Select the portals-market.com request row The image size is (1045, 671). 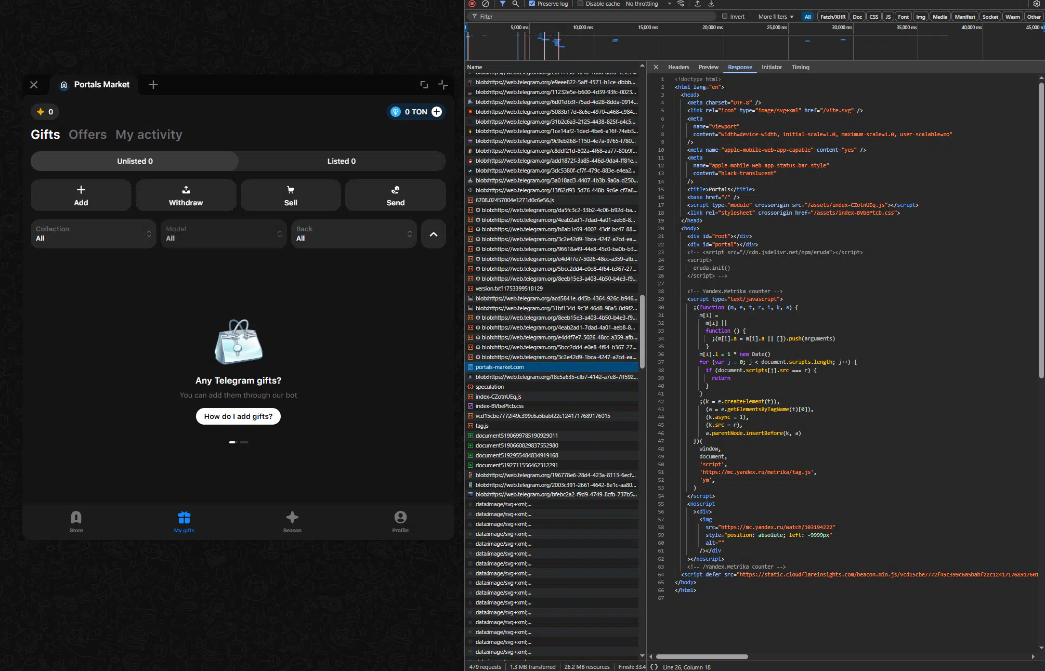click(x=552, y=367)
